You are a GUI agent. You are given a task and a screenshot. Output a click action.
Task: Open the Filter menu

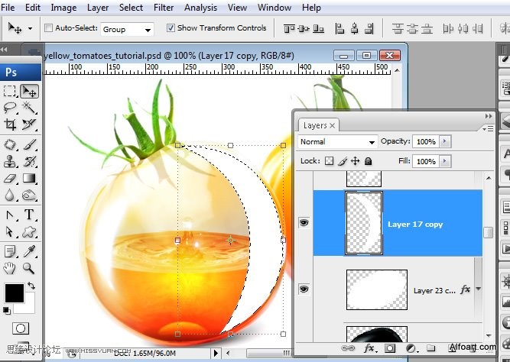(x=164, y=7)
